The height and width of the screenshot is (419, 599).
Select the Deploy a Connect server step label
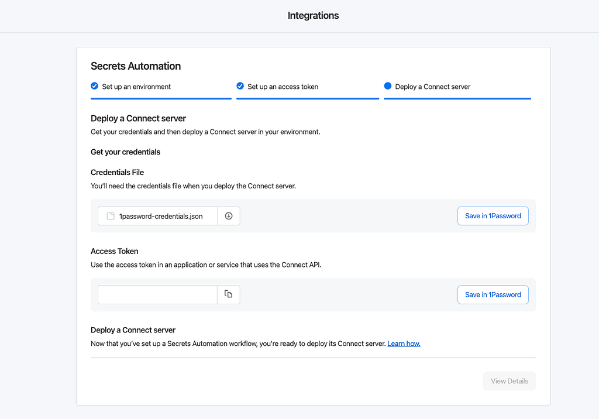432,87
